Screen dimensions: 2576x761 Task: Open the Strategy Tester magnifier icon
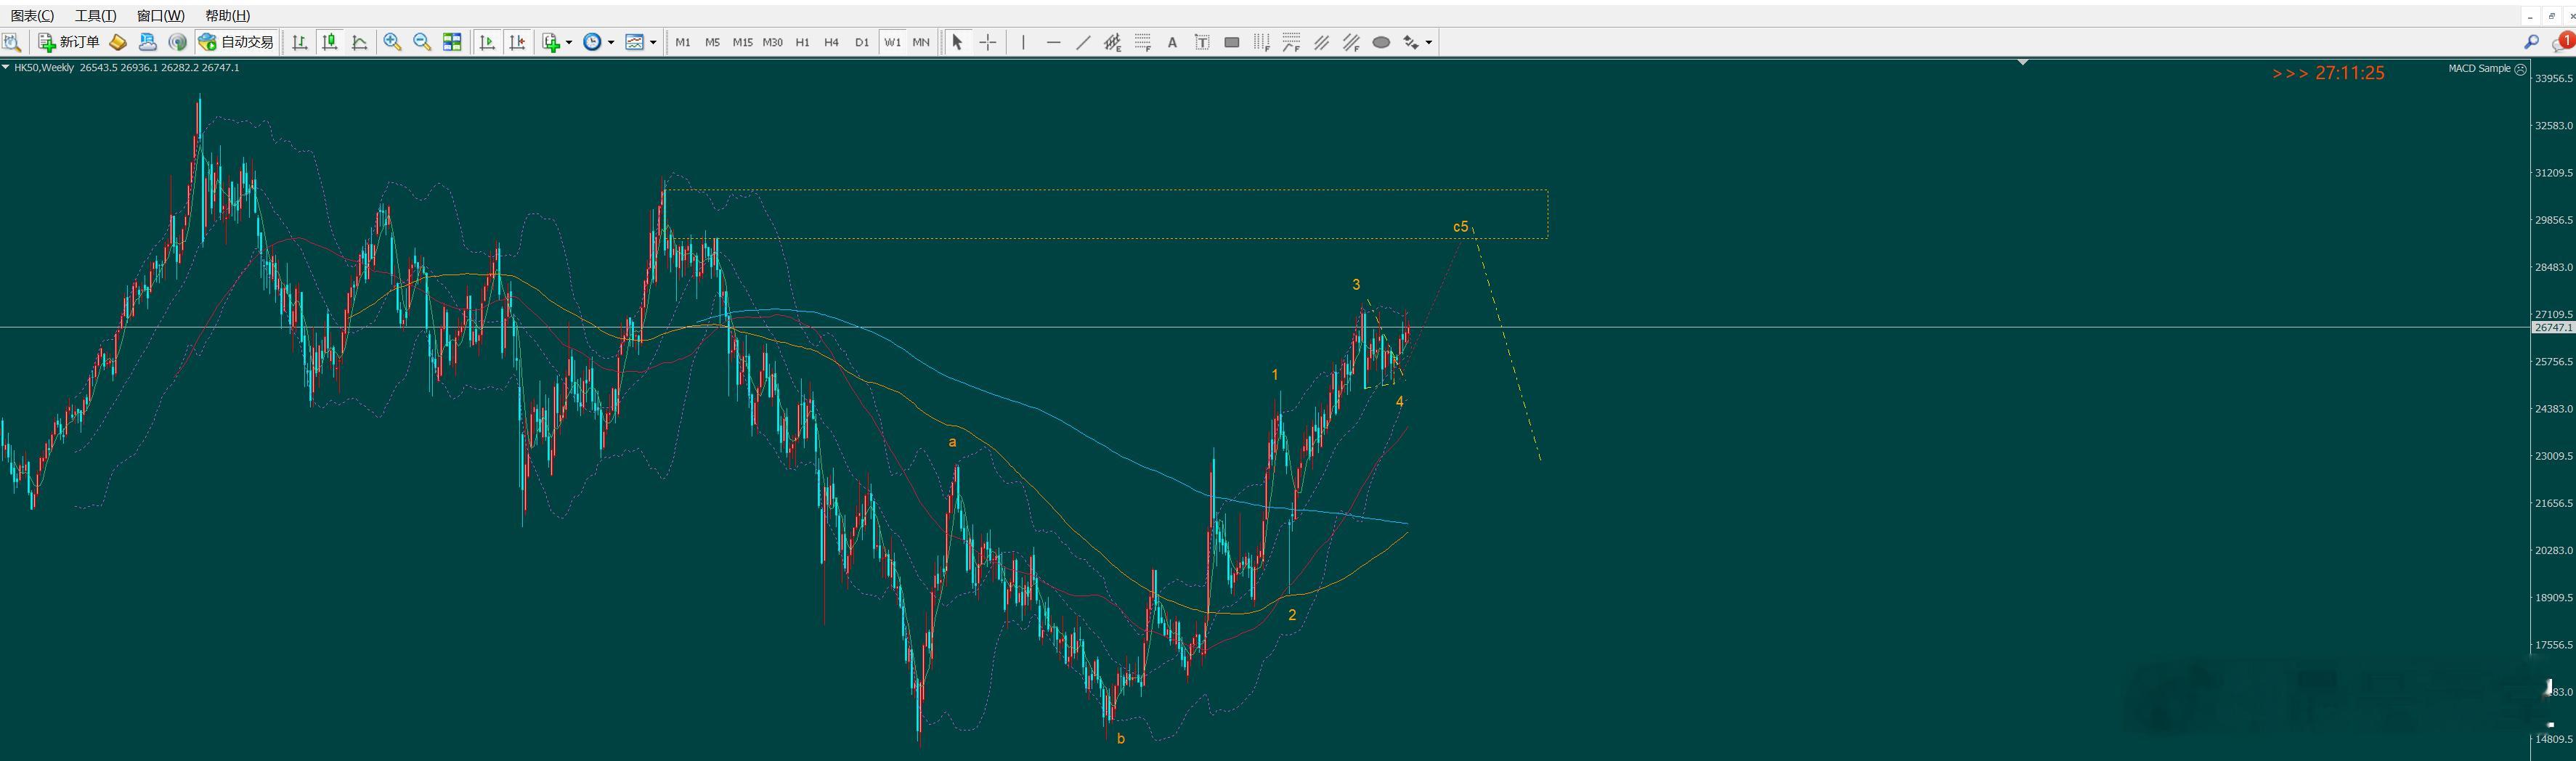point(12,42)
